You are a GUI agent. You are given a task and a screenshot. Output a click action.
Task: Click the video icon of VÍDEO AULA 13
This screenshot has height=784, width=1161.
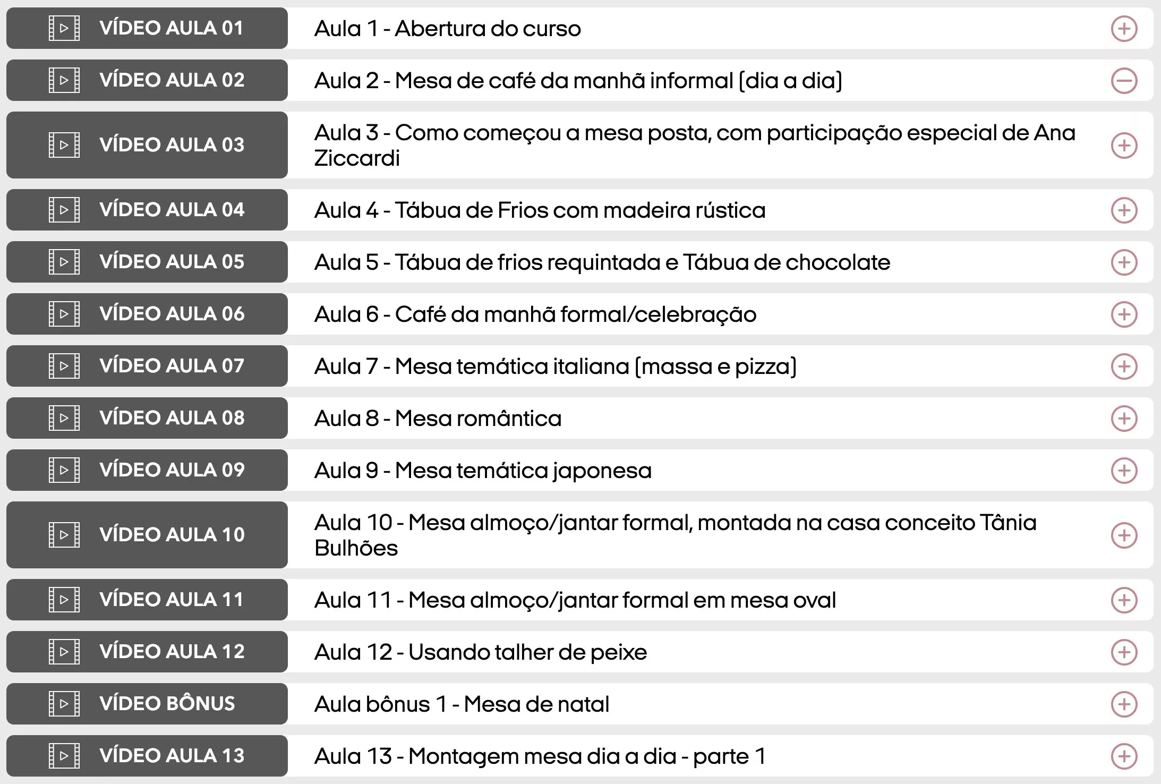tap(64, 756)
